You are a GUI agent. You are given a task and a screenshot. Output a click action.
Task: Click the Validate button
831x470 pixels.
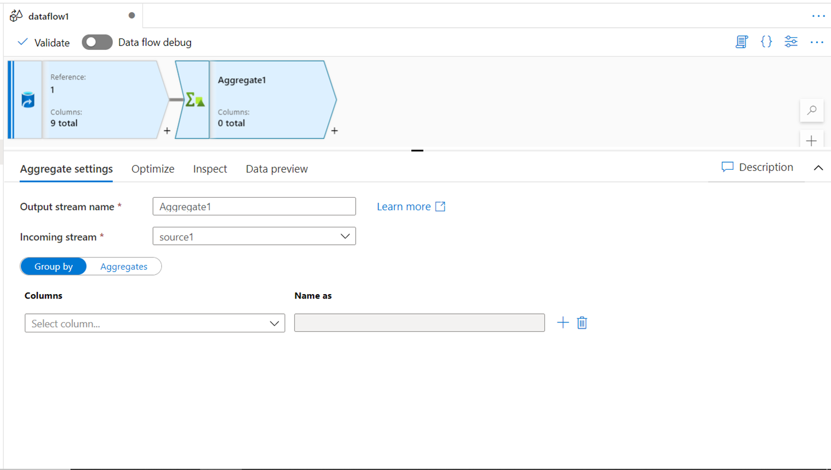44,42
